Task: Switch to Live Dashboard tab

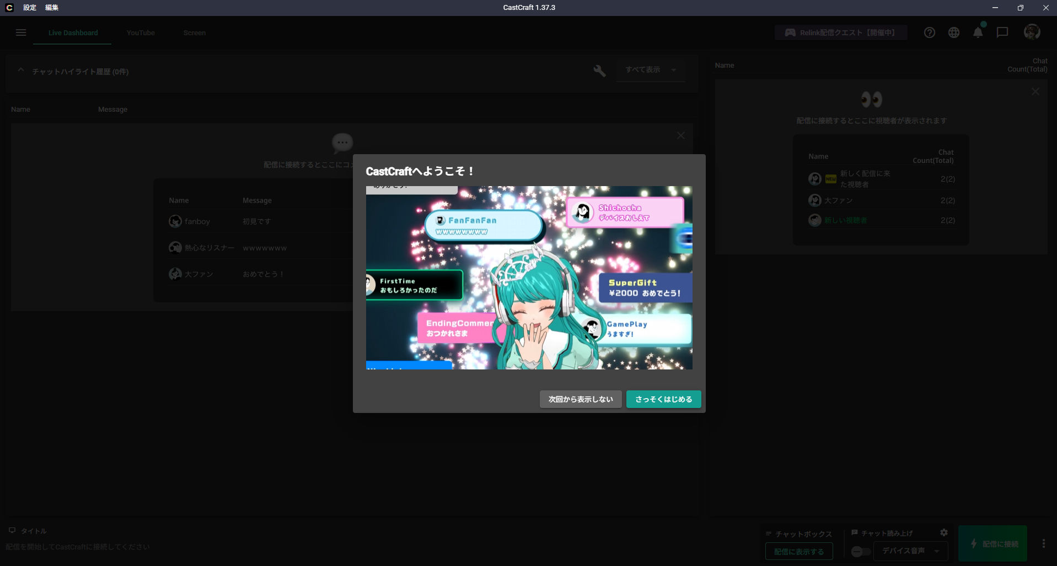Action: click(x=73, y=32)
